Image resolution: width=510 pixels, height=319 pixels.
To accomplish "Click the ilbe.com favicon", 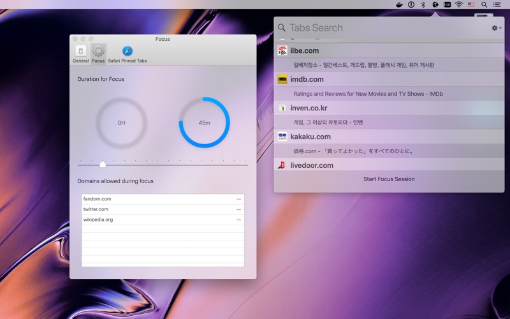I will coord(282,50).
